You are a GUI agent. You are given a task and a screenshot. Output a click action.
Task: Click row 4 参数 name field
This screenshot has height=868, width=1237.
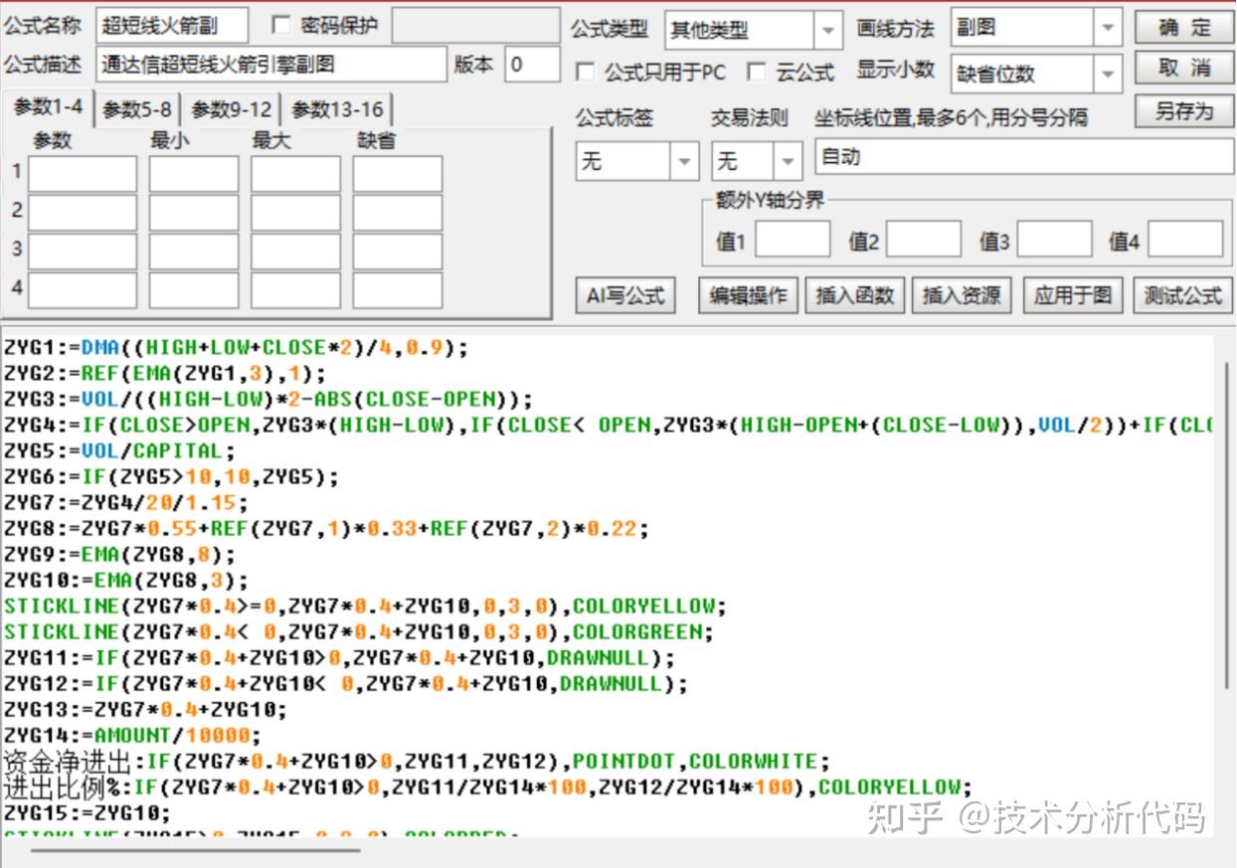(x=83, y=290)
